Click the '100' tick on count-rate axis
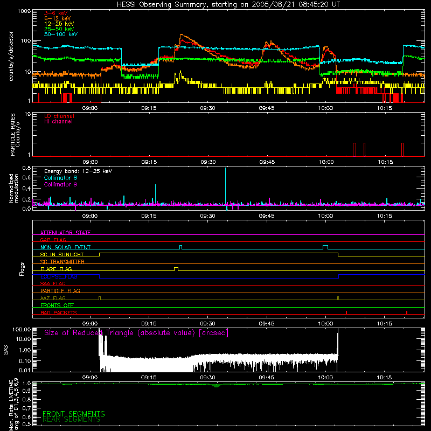The height and width of the screenshot is (431, 431). click(x=26, y=41)
